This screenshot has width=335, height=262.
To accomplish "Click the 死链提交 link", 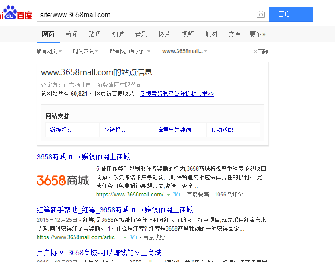I will [x=115, y=130].
